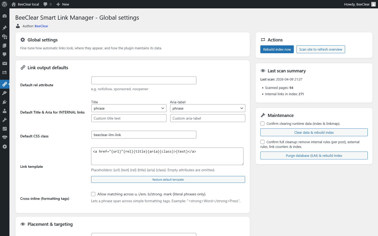378x236 pixels.
Task: Click the 'Link template' label
Action: (x=31, y=167)
